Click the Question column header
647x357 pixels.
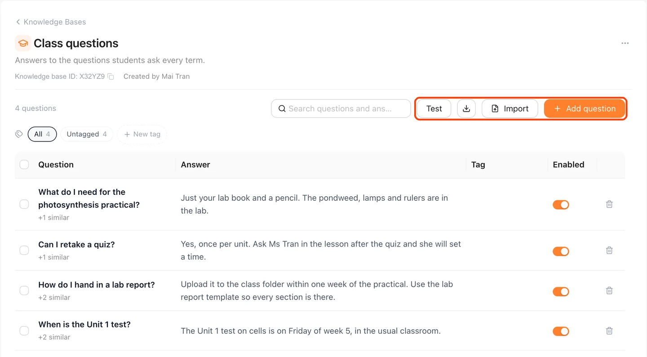coord(56,165)
